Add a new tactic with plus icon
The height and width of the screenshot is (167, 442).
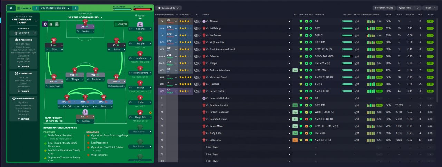coord(75,8)
